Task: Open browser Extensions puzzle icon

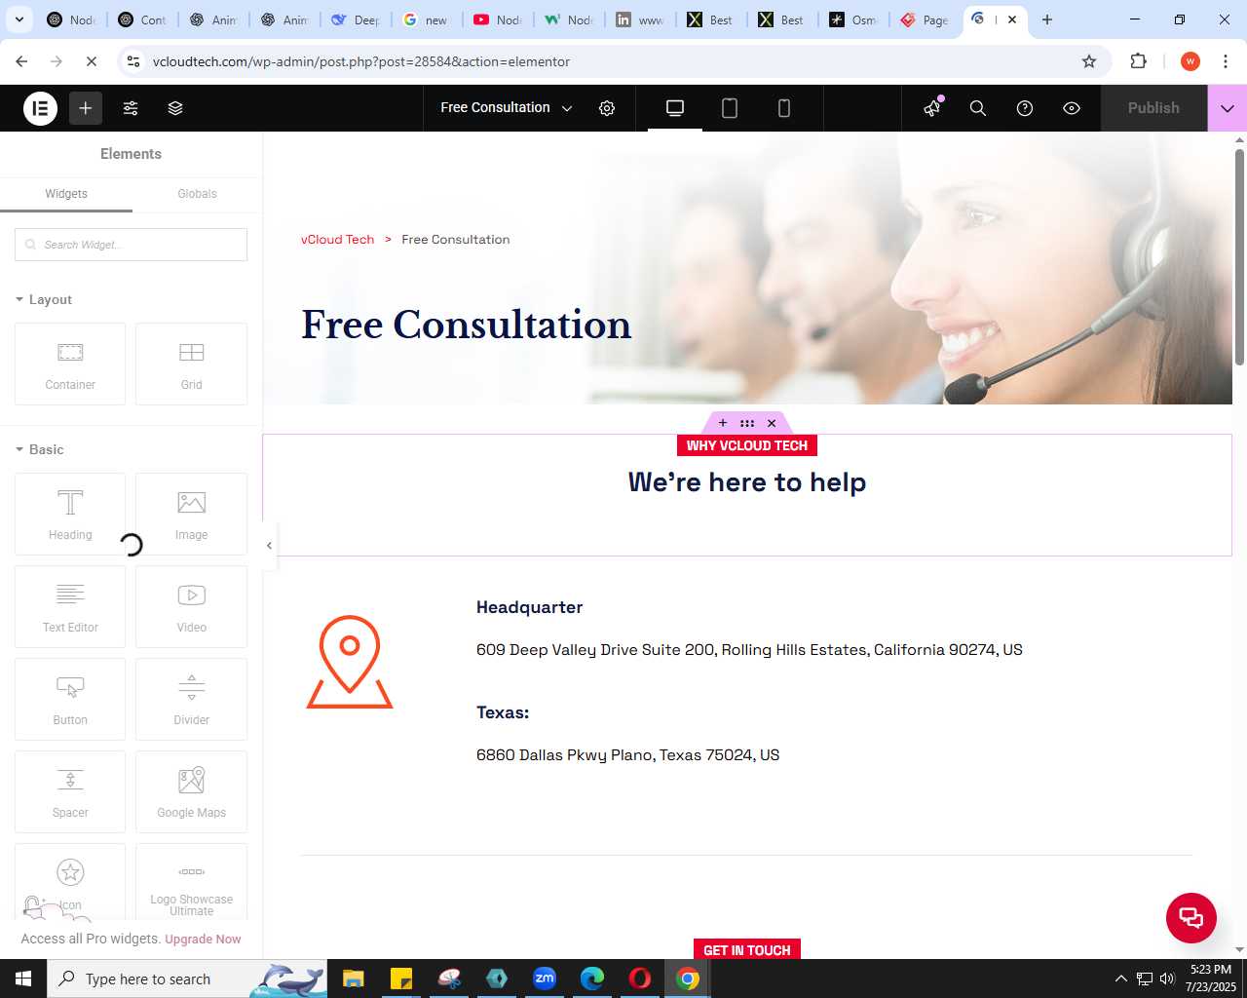Action: [1138, 61]
